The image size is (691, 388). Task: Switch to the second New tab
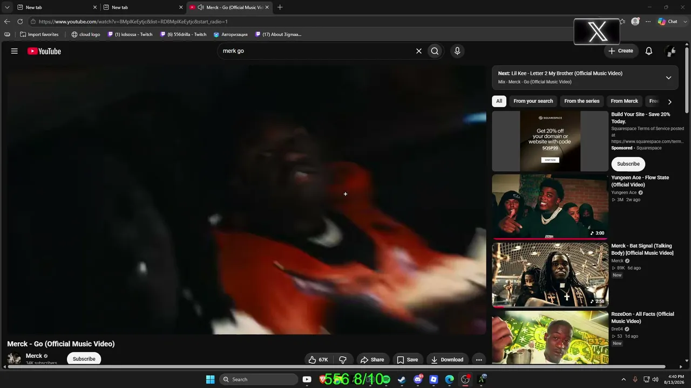point(143,8)
